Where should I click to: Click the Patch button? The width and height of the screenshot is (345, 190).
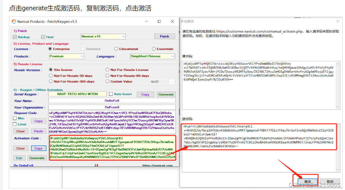[165, 36]
